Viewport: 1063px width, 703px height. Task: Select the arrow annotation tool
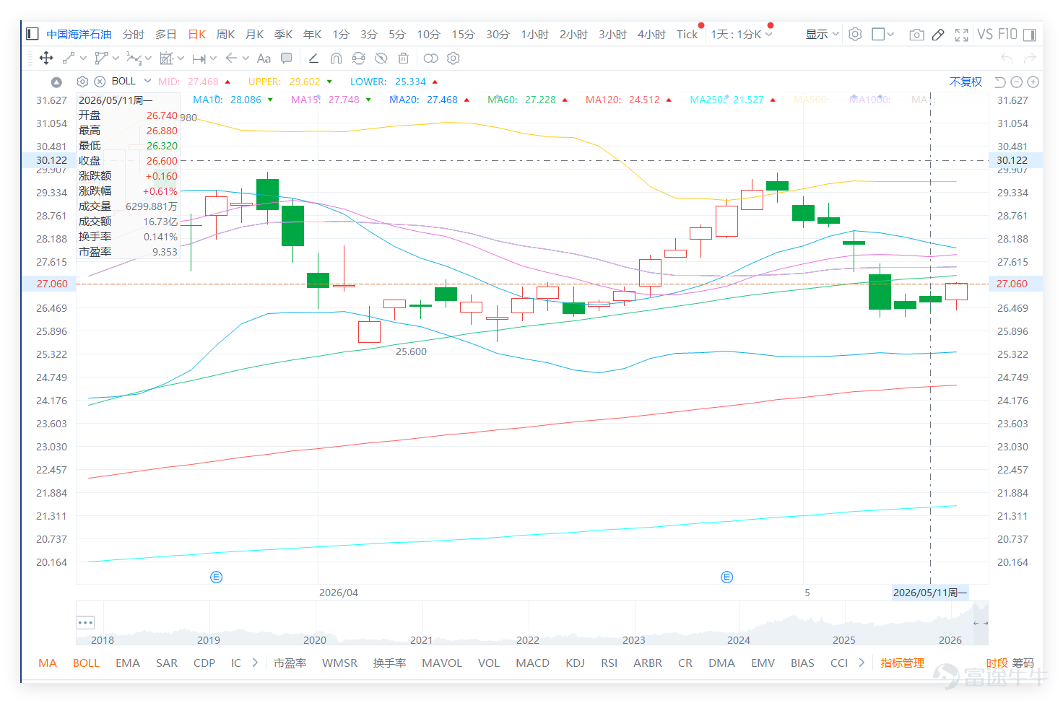(231, 58)
